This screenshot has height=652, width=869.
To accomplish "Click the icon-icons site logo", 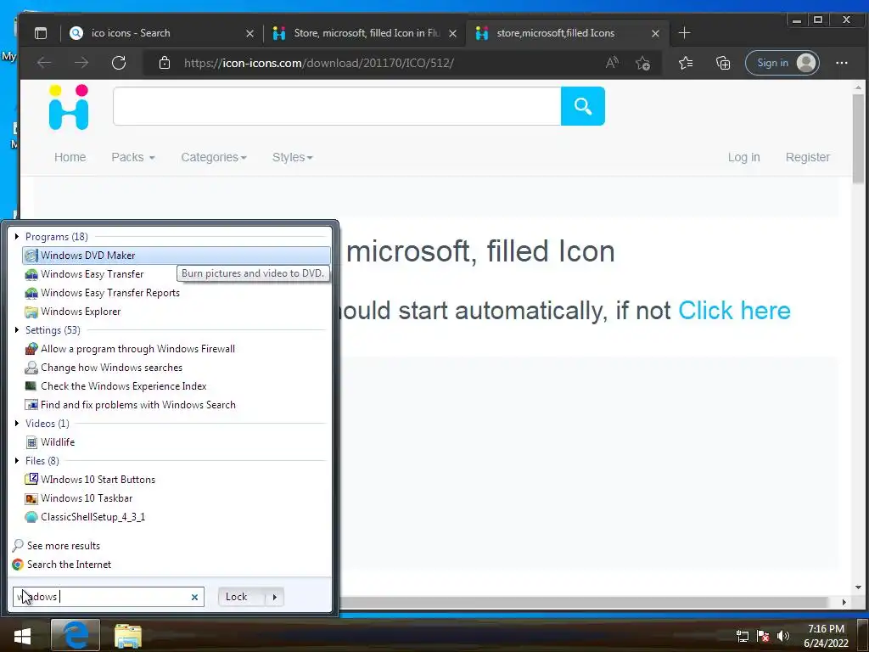I will (69, 108).
